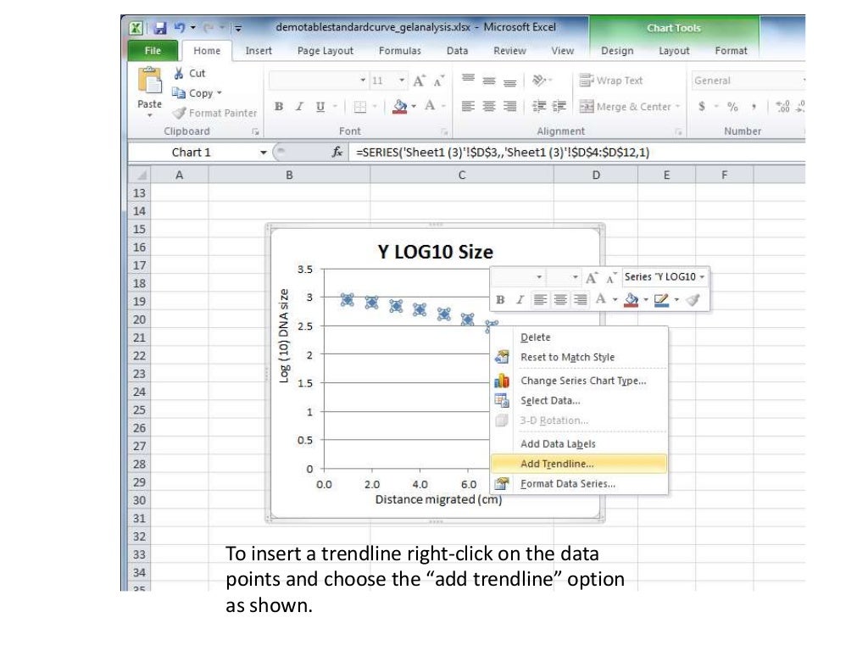Image resolution: width=868 pixels, height=651 pixels.
Task: Click the Bottom Align icon in ribbon
Action: point(509,82)
